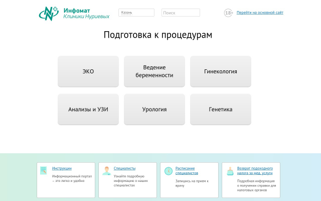Select the Гинекология tile
The width and height of the screenshot is (321, 201).
point(221,71)
